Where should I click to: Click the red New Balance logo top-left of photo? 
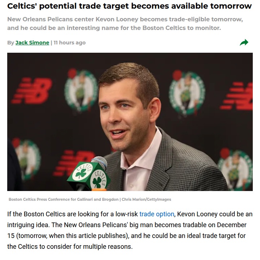(x=32, y=91)
